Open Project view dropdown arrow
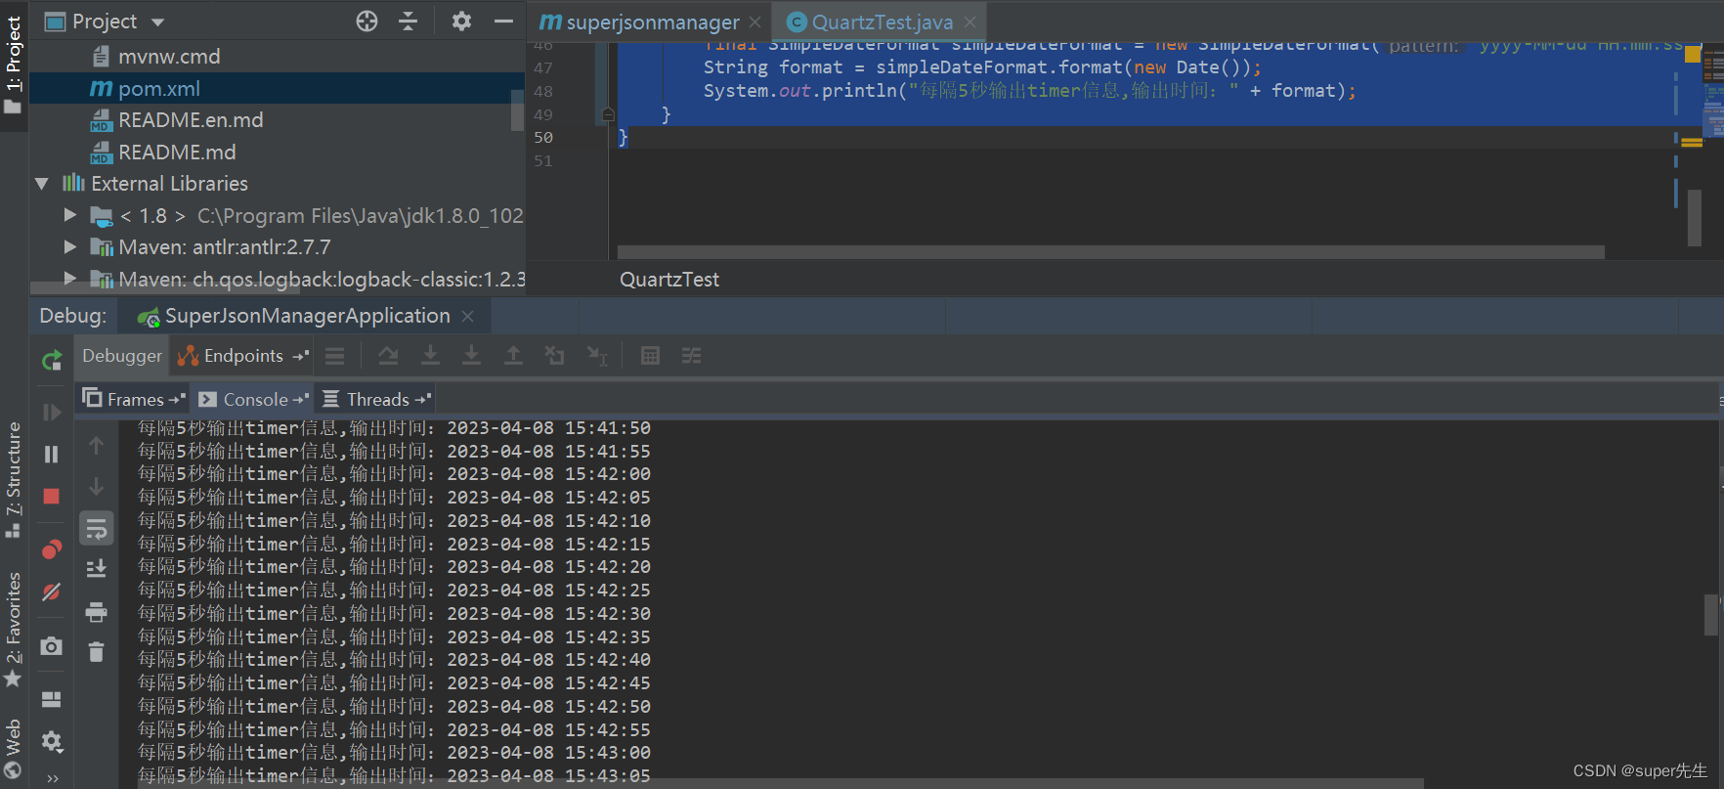1724x789 pixels. click(x=157, y=22)
